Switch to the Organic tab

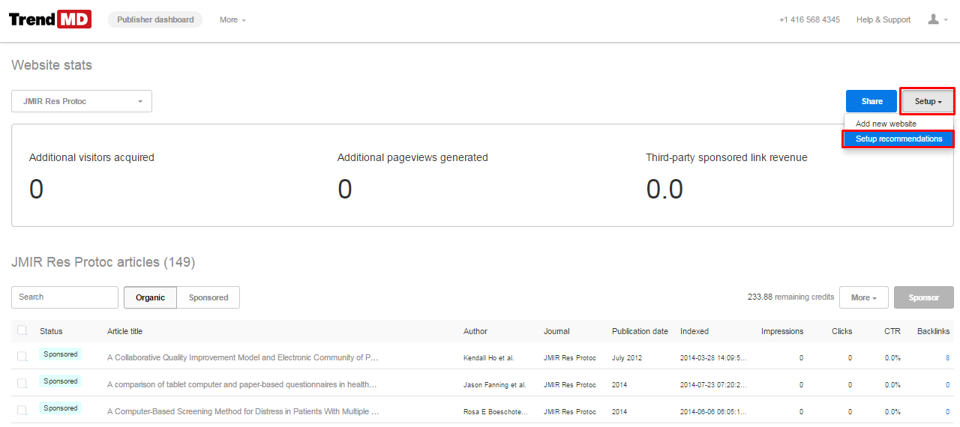(x=150, y=297)
